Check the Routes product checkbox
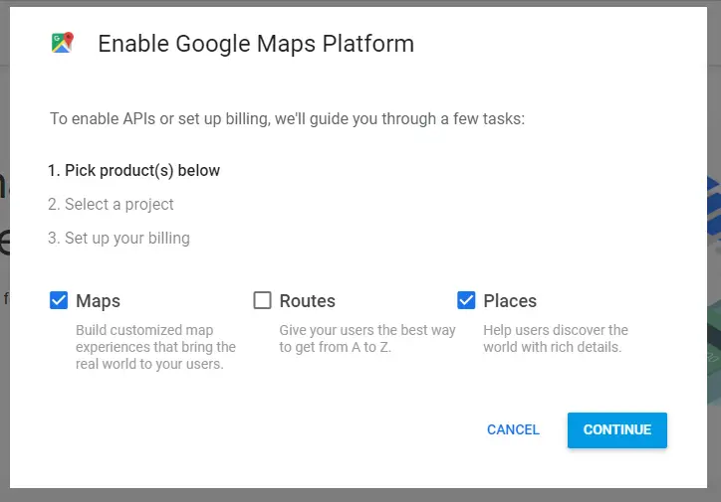Screen dimensions: 721x502 pos(263,300)
